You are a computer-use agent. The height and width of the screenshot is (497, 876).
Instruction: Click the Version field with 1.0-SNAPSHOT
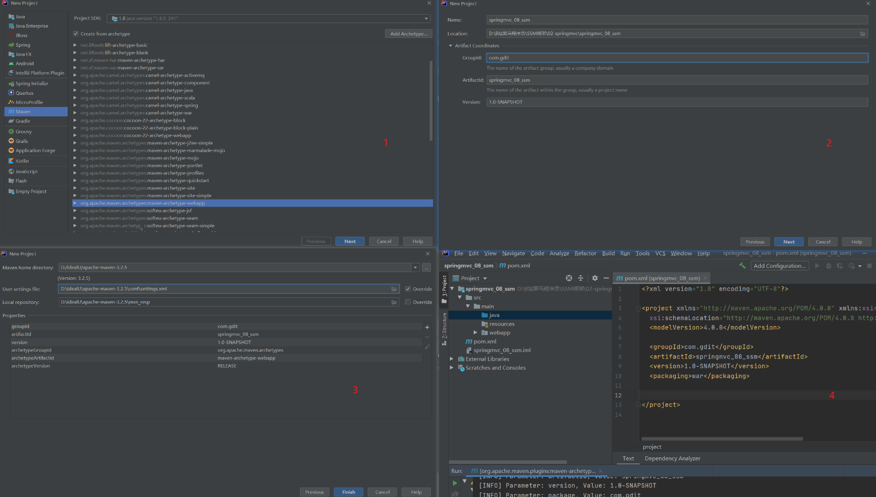pos(677,102)
